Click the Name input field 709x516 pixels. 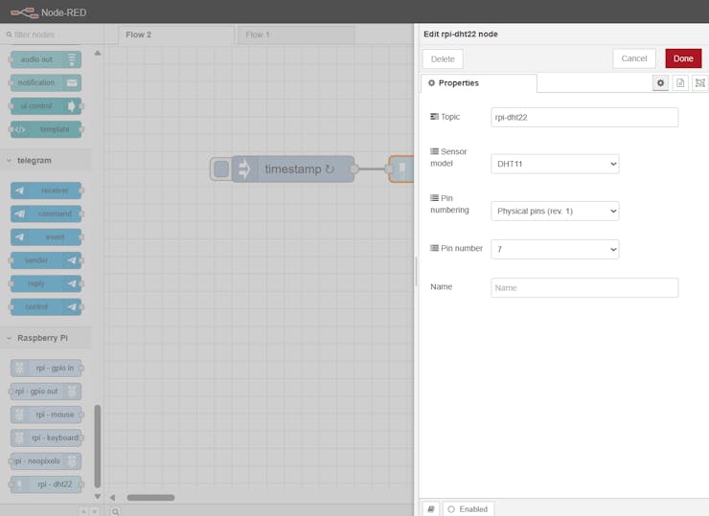tap(583, 287)
